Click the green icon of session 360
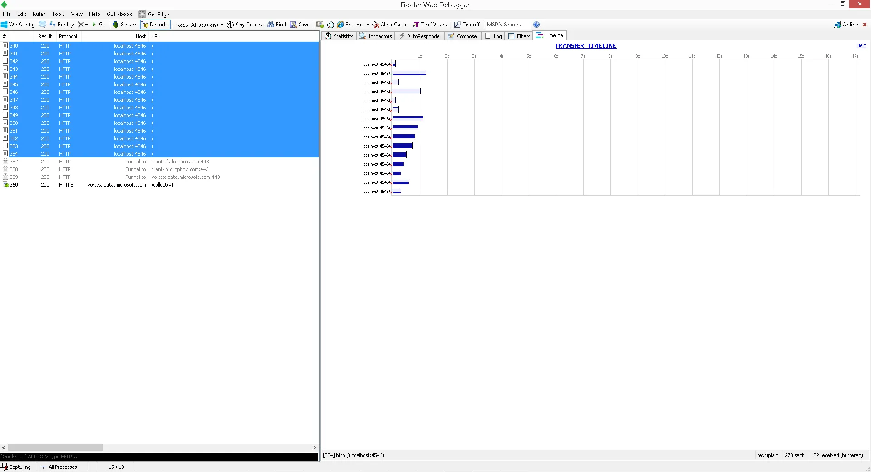Viewport: 871px width, 472px height. (5, 185)
